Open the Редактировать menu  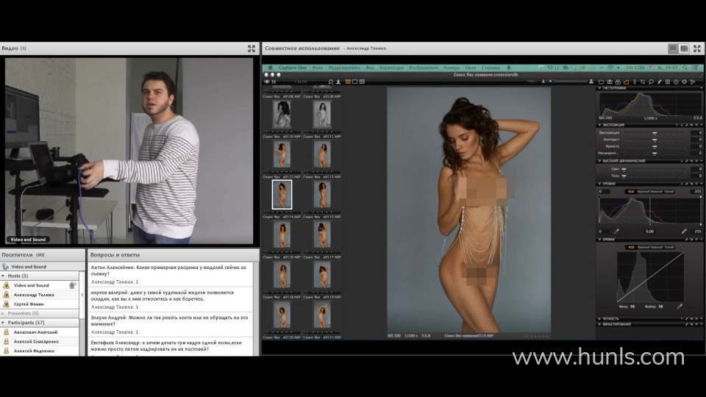click(344, 68)
